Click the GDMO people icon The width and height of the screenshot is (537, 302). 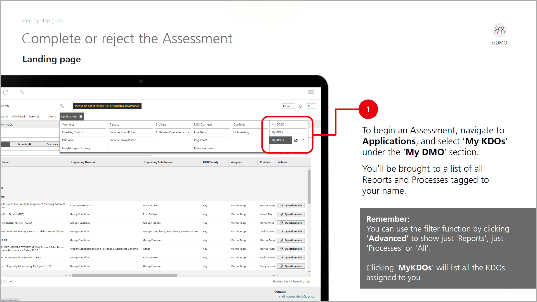click(x=499, y=30)
